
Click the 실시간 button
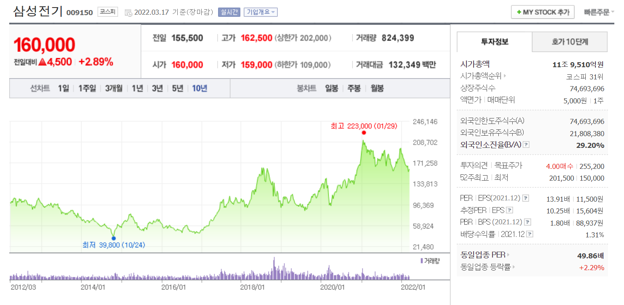(229, 12)
